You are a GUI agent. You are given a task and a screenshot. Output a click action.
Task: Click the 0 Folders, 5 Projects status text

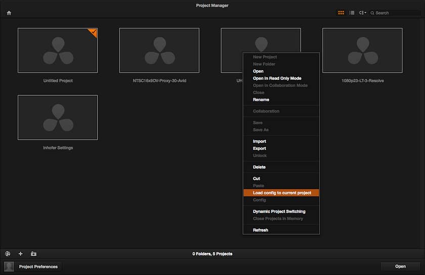click(212, 254)
